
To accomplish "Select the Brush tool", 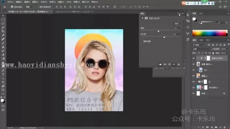I will 3,43.
